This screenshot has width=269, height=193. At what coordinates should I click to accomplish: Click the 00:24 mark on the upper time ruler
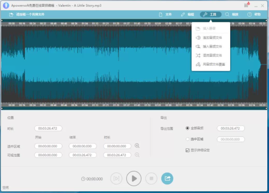coord(32,23)
